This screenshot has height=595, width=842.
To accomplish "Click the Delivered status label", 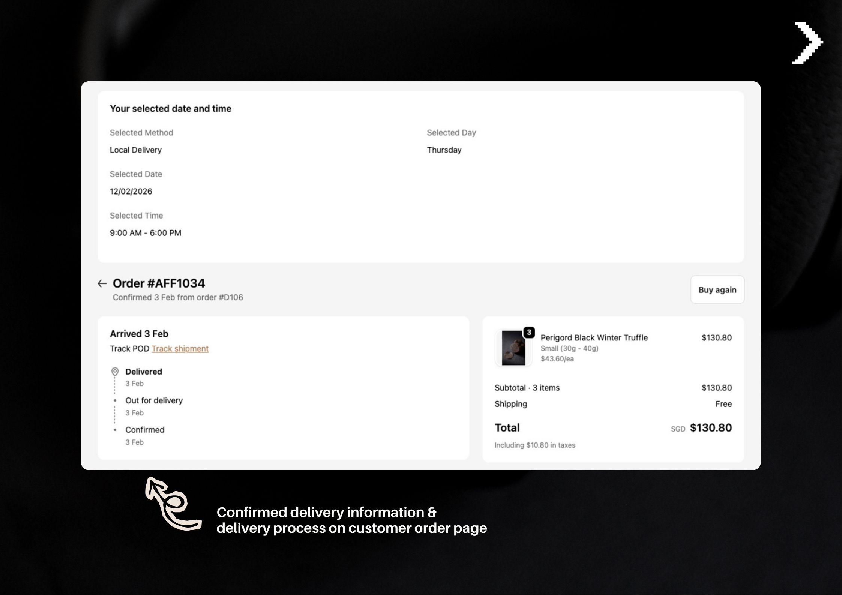I will click(x=144, y=372).
